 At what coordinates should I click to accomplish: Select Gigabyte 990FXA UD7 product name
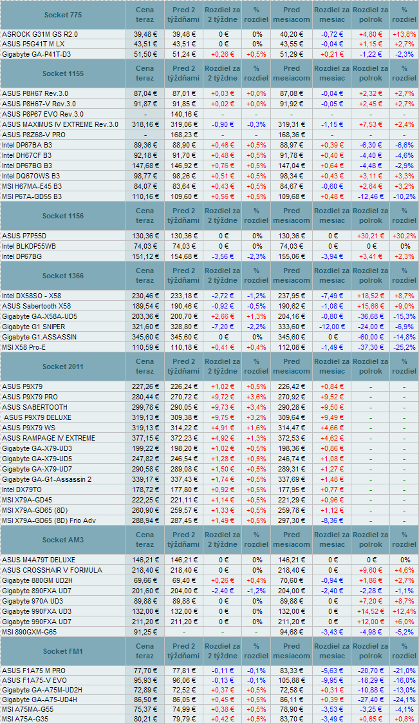37,621
